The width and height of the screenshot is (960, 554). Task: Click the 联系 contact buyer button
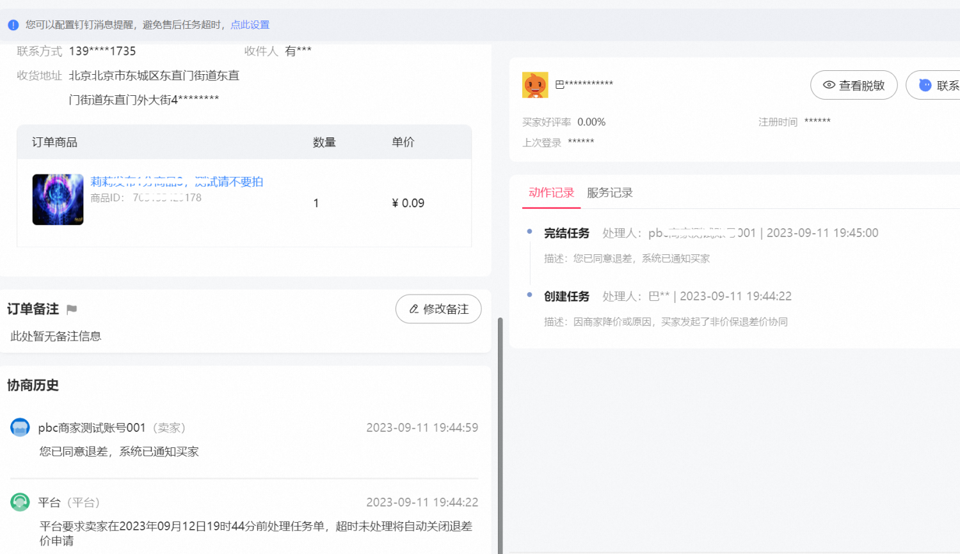tap(933, 85)
